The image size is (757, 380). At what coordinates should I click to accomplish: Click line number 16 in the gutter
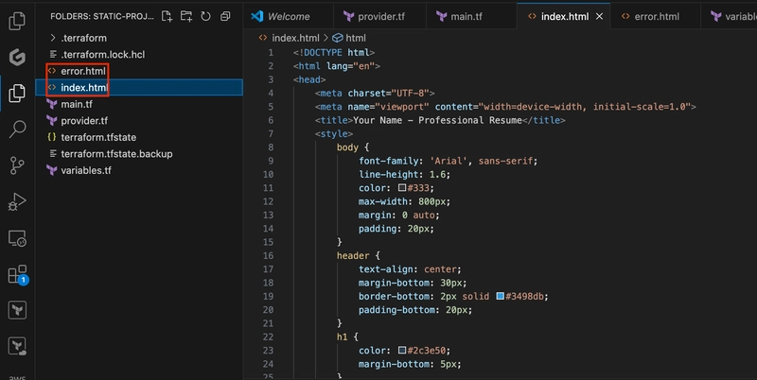269,255
